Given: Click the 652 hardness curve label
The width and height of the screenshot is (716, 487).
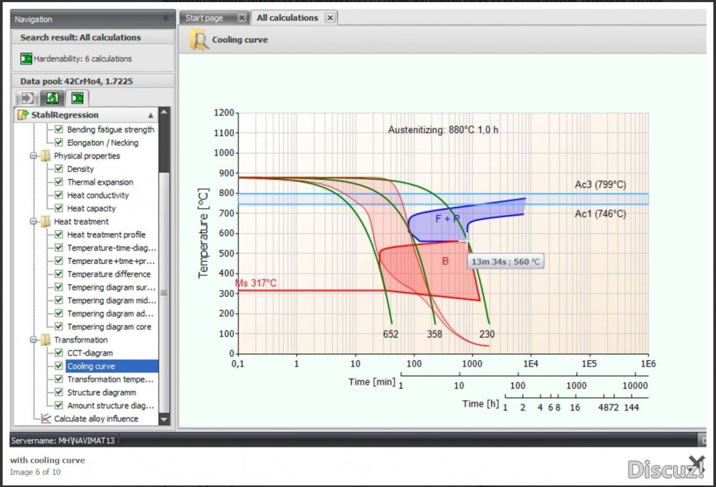Looking at the screenshot, I should [391, 334].
